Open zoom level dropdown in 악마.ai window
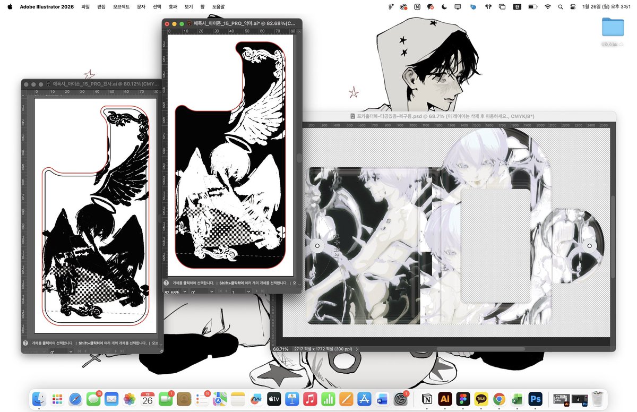The image size is (637, 412). (x=185, y=291)
